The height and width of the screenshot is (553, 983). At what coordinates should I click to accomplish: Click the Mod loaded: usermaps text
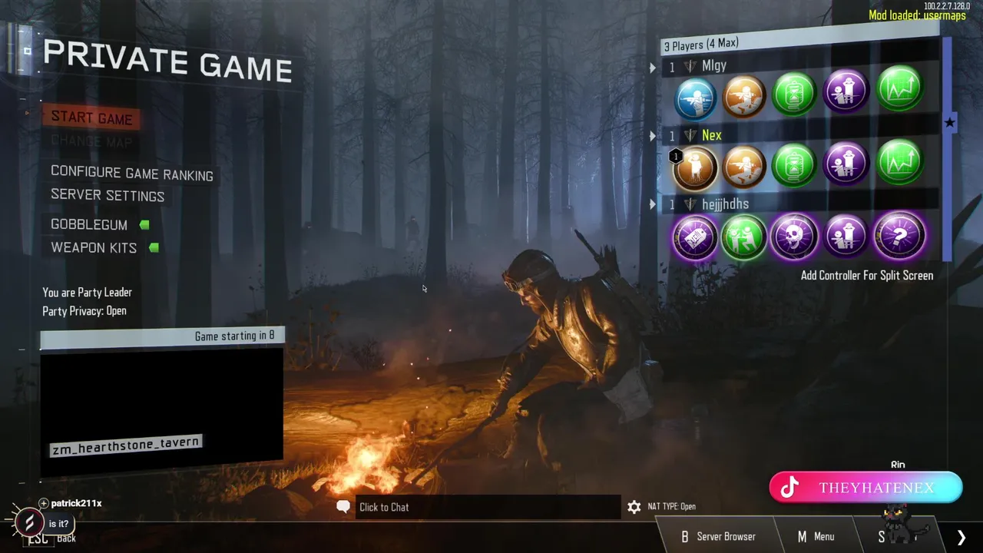pyautogui.click(x=917, y=15)
